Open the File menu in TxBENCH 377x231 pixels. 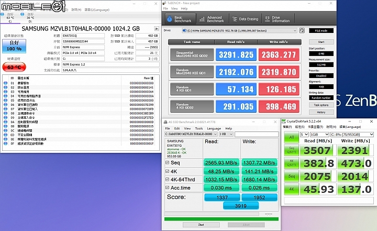pos(165,9)
